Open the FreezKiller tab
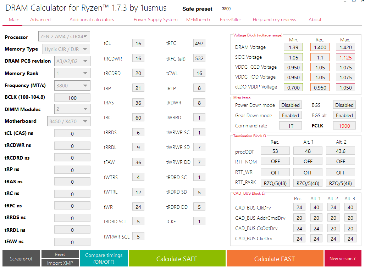This screenshot has height=270, width=365. (231, 20)
